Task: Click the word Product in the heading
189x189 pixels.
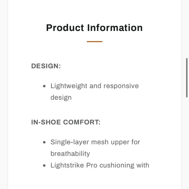Action: point(65,28)
